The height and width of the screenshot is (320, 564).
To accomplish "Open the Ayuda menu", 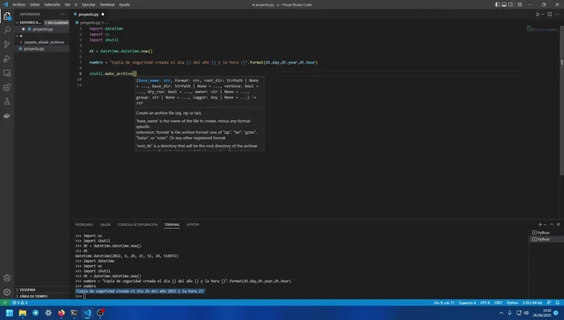I will click(124, 5).
